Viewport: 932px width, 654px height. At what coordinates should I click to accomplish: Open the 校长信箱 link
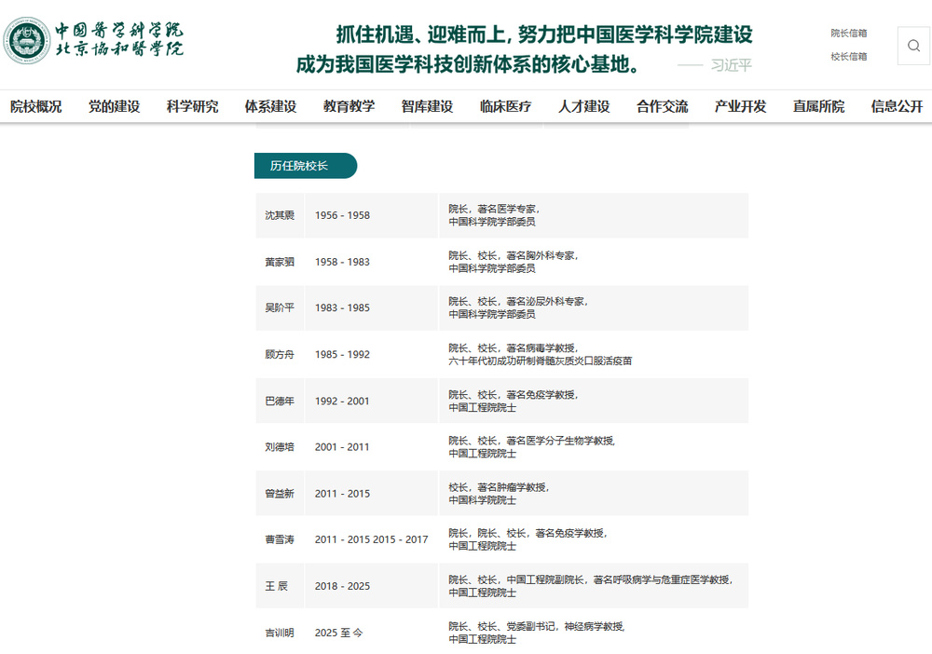click(x=849, y=57)
